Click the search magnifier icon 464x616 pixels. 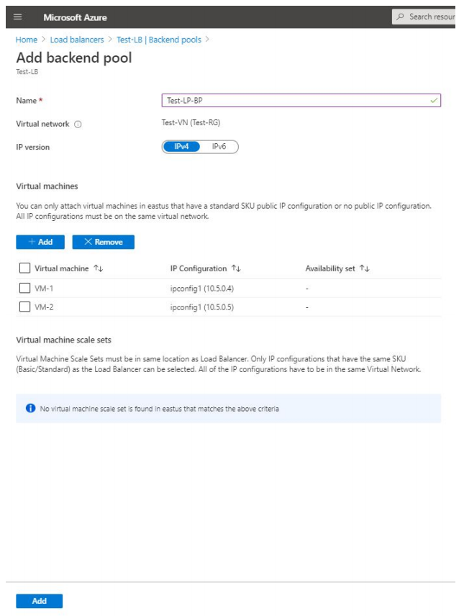click(401, 17)
